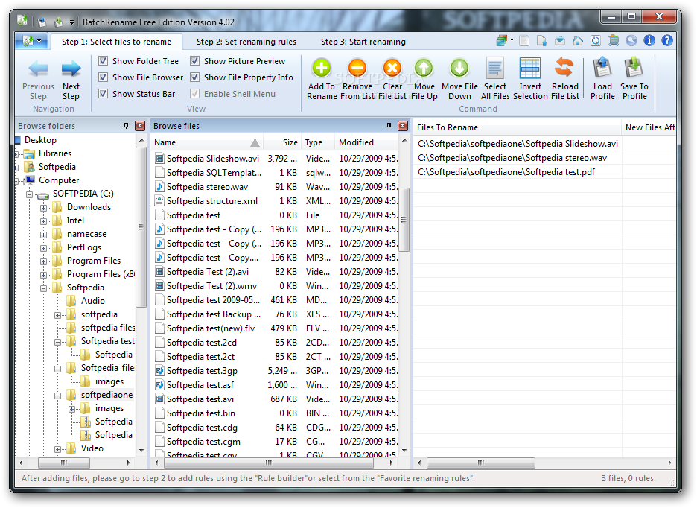Expand the Program Files folder node
Screen dimensions: 697x508
coord(43,261)
